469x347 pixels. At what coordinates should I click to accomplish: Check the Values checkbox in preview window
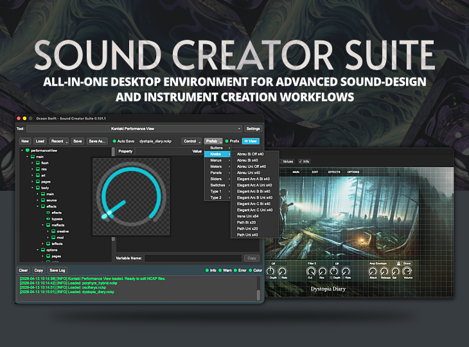tap(281, 161)
